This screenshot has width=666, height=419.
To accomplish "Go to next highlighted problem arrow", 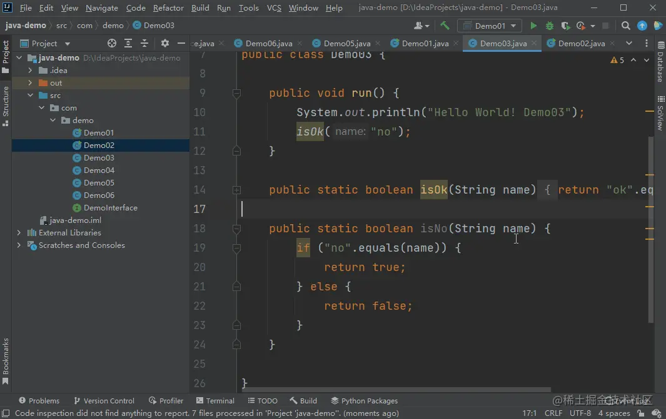I will 647,60.
